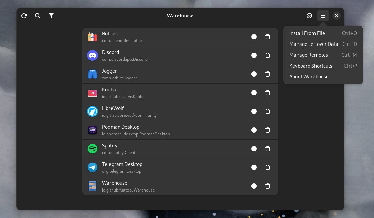Show info for Kooha
374x218 pixels.
pos(254,93)
